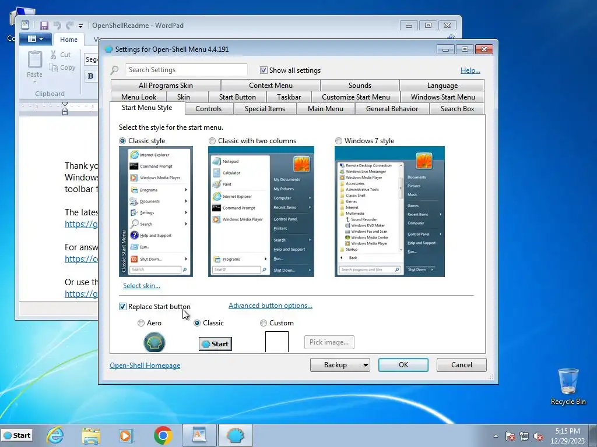Click the indent marker on WordPad ruler
597x447 pixels.
[x=65, y=108]
